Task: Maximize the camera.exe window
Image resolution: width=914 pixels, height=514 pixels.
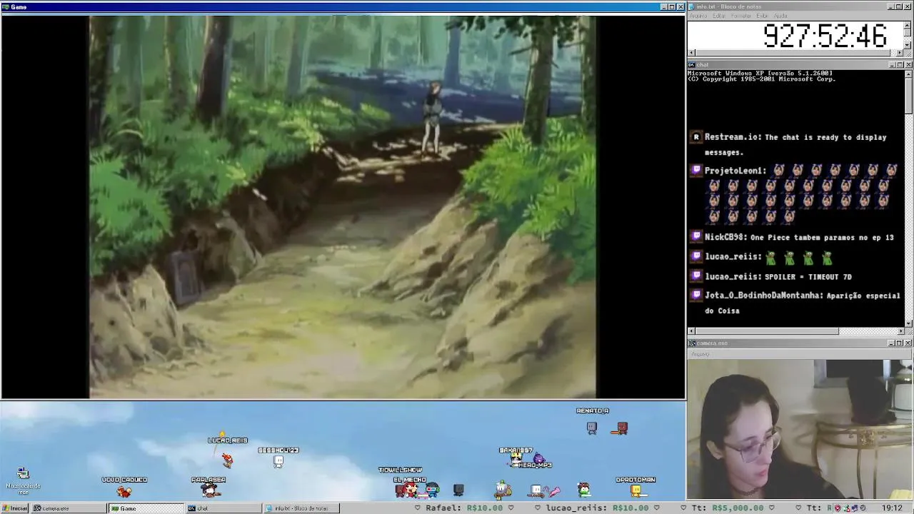Action: coord(900,343)
